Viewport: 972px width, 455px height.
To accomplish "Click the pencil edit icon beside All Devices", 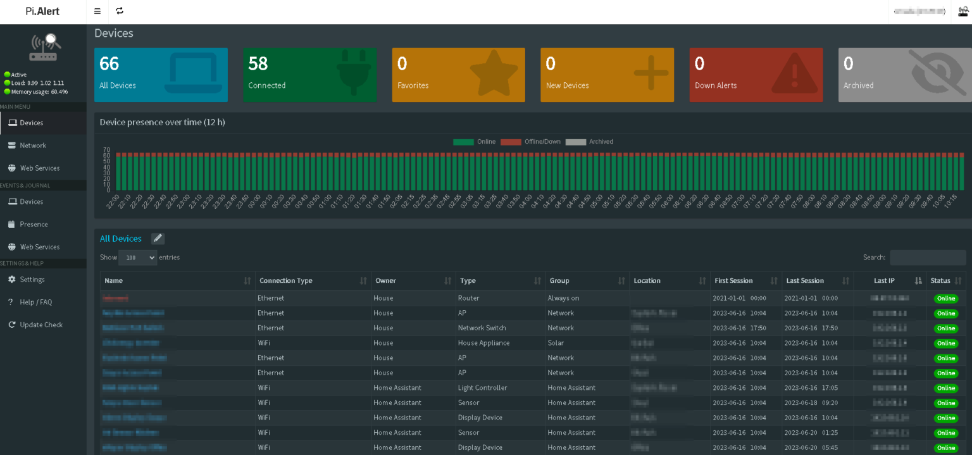I will click(x=157, y=238).
